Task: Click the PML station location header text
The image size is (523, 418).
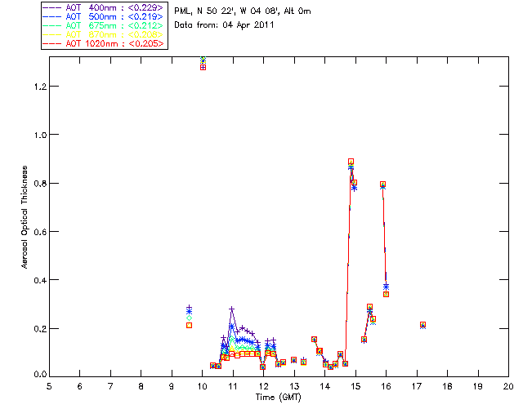Action: click(x=243, y=11)
